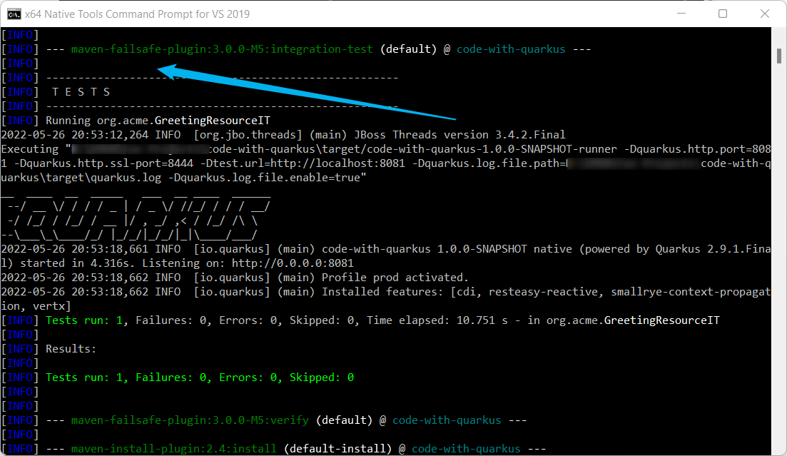Click the window title 'x64 Native Tools Command Prompt for VS 2019'

(137, 14)
